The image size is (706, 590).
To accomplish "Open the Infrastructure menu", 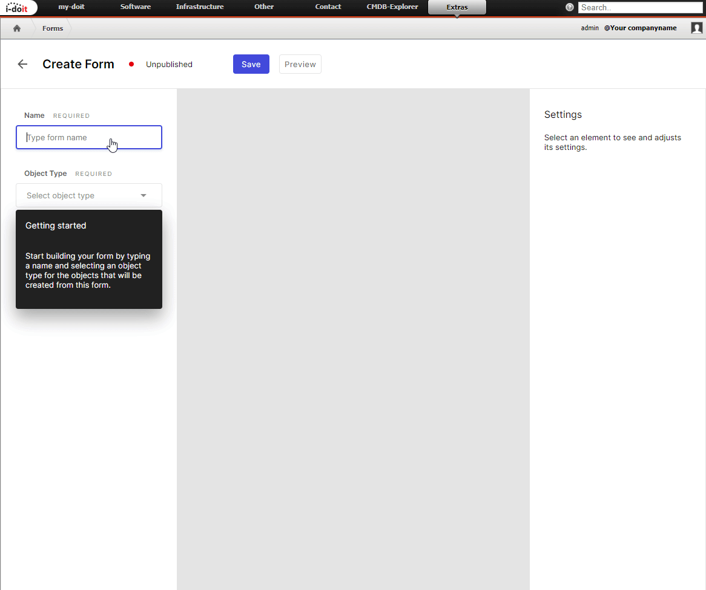I will click(200, 7).
